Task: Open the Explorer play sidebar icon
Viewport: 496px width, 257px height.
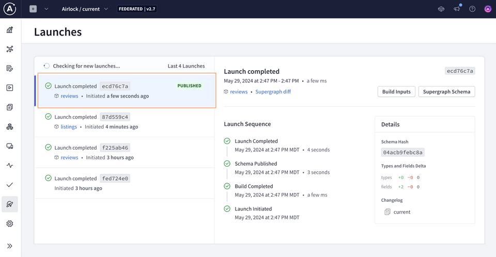Action: click(x=10, y=88)
